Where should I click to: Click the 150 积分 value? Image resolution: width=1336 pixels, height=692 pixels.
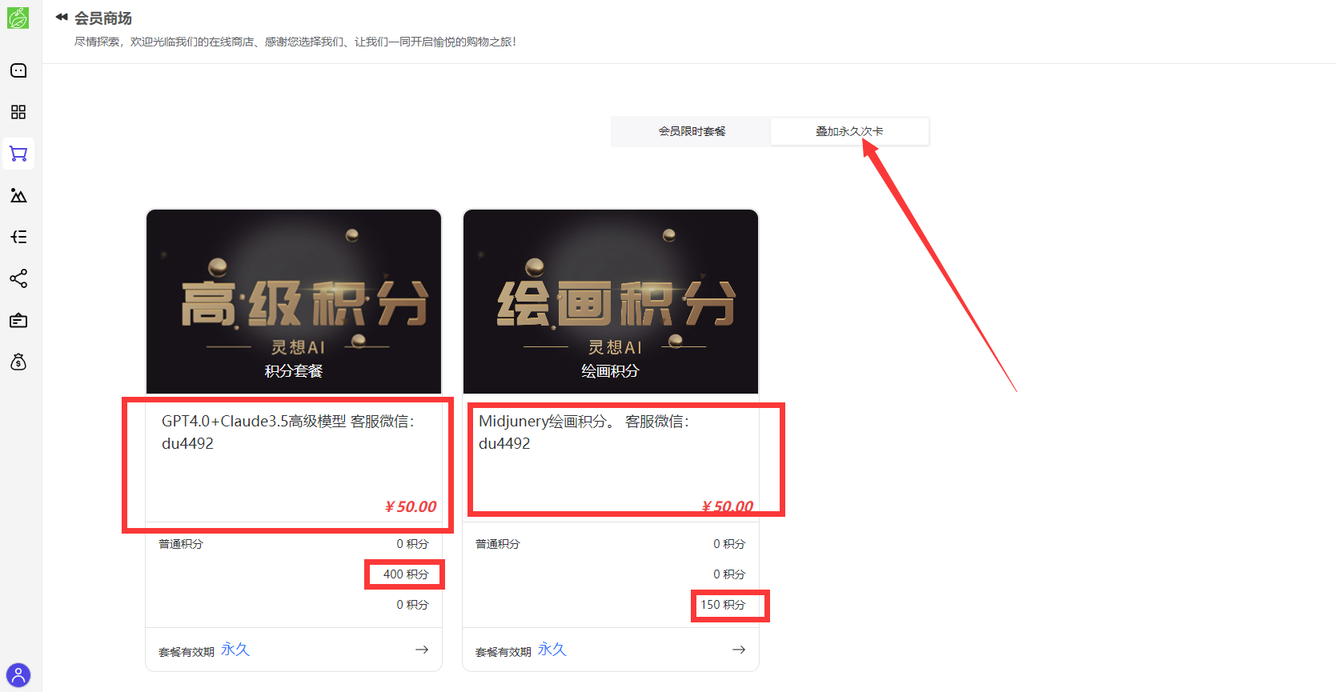click(723, 605)
